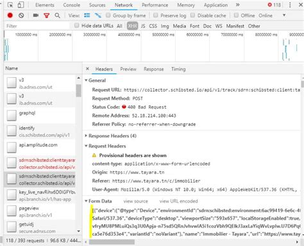Select checkbox icon of api.amplitude.com request
Screen dimensions: 304x246
[x=12, y=147]
